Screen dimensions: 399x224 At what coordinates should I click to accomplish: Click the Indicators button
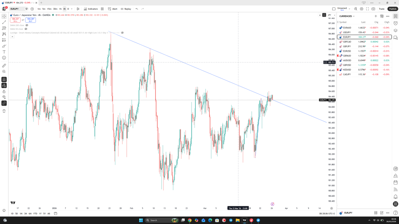91,9
